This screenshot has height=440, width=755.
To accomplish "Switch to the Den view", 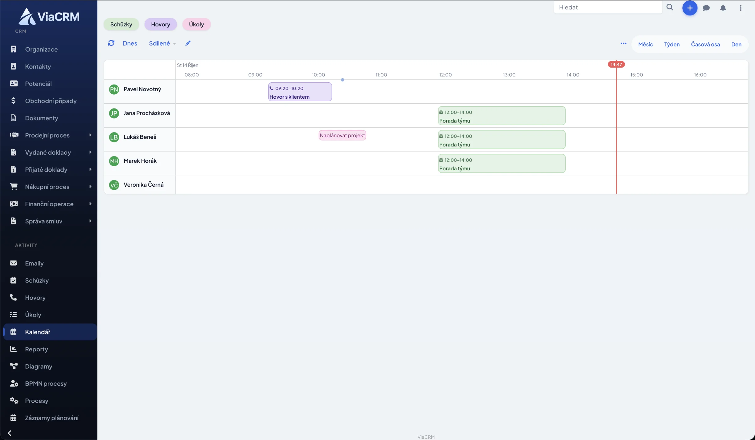I will pyautogui.click(x=736, y=44).
